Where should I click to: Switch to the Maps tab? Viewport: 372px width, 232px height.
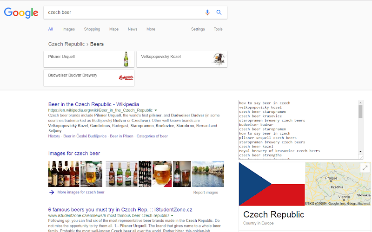114,29
